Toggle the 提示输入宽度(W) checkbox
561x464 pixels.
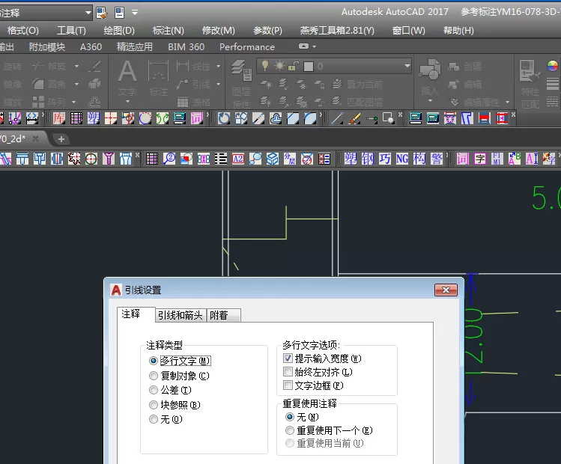tap(288, 358)
